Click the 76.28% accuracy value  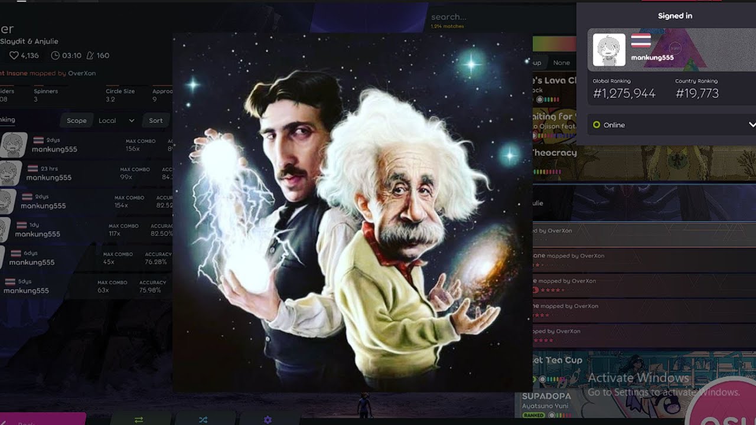157,262
